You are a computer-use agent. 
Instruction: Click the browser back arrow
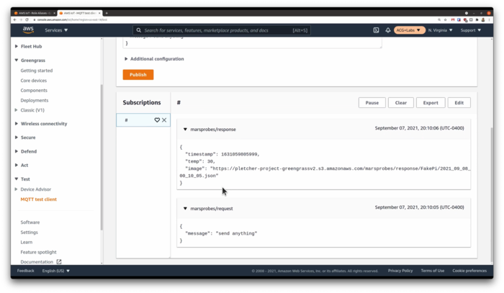point(15,19)
